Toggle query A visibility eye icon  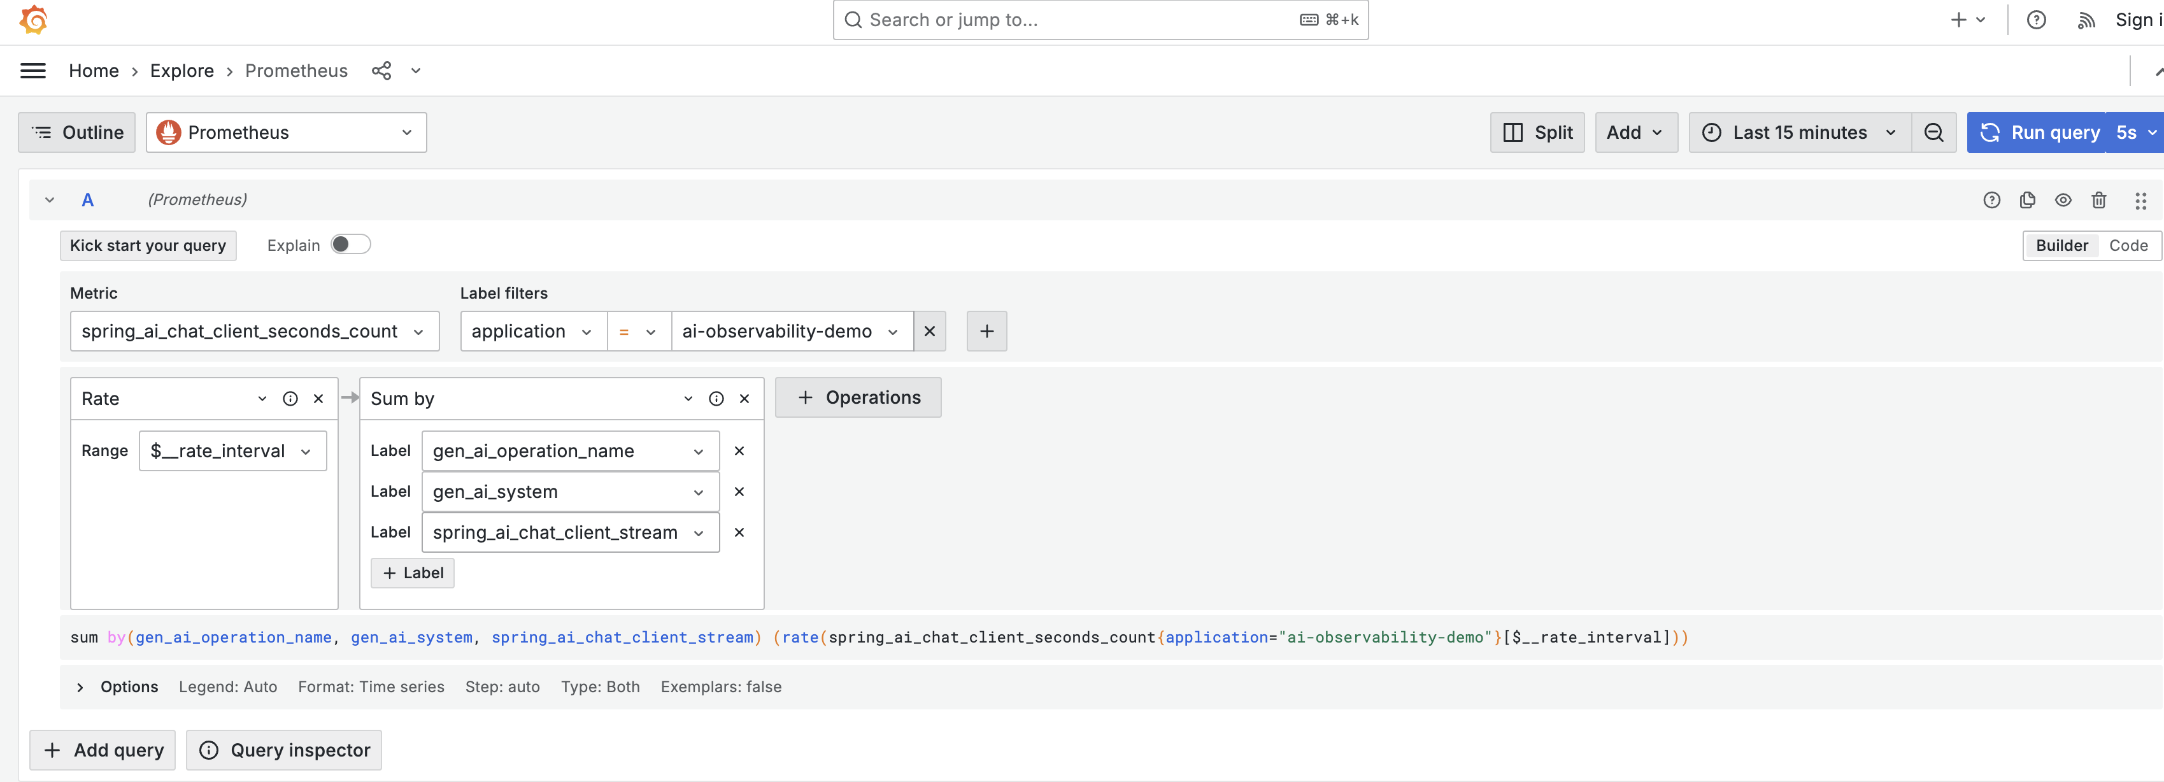(2063, 200)
